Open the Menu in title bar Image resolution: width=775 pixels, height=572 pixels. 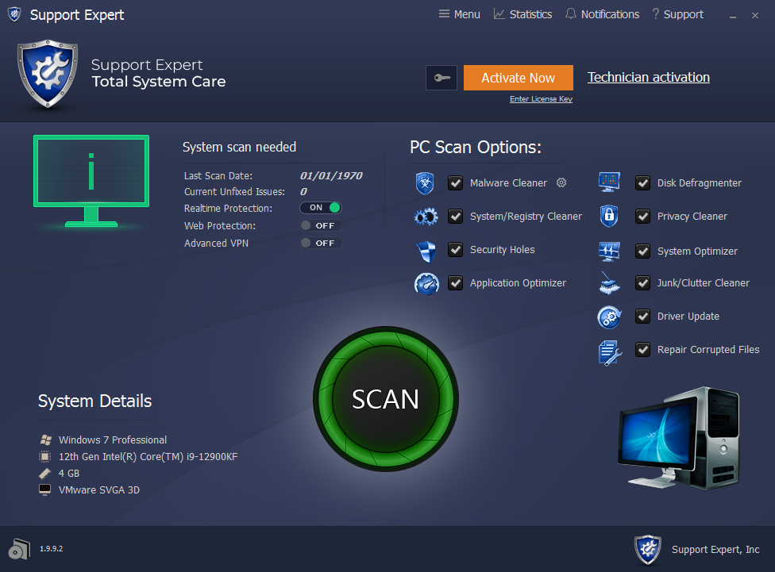[459, 14]
